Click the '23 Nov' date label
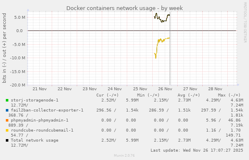Screen dimensions: 249x160 pos(90,89)
